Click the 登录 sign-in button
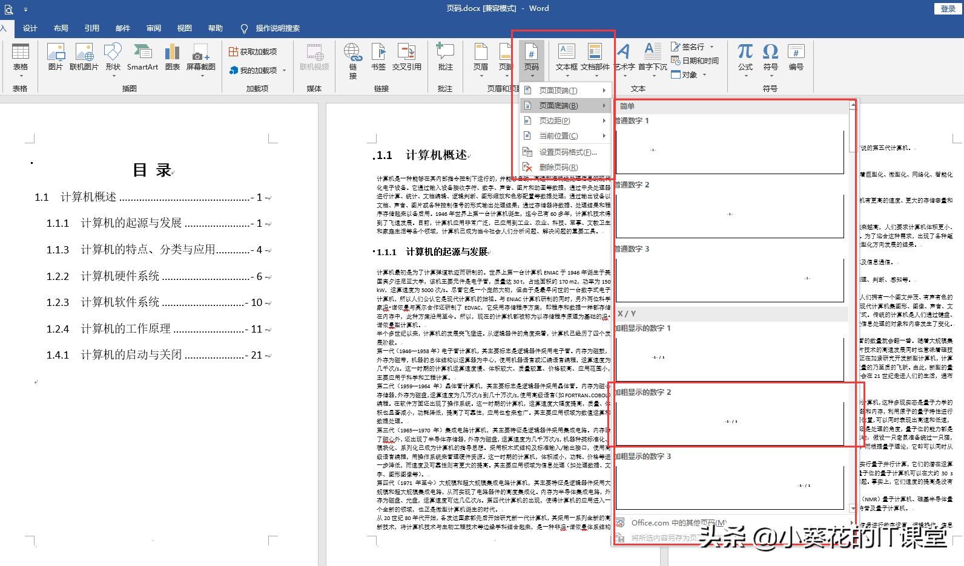964x566 pixels. 948,8
